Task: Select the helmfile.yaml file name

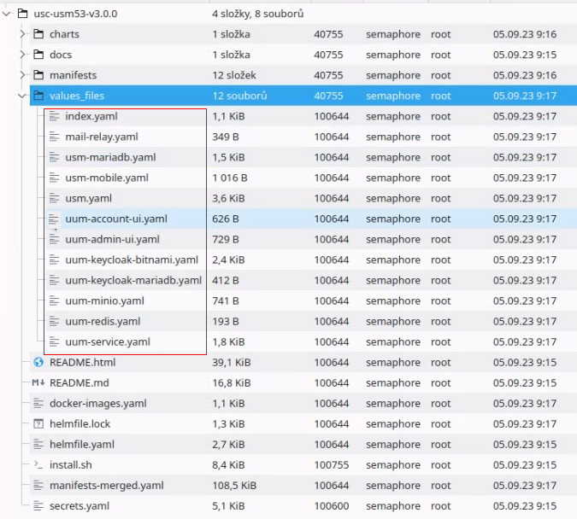Action: coord(82,445)
